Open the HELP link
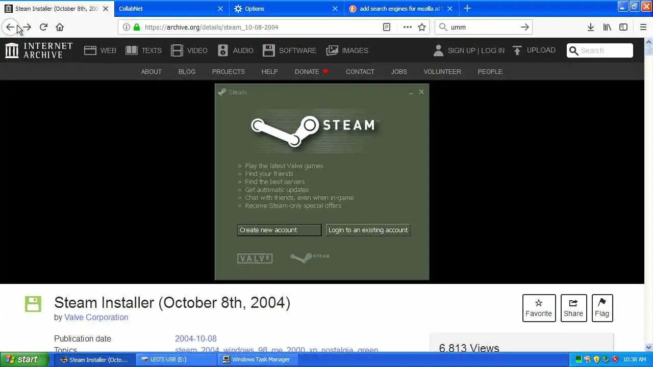The image size is (653, 367). pos(269,71)
